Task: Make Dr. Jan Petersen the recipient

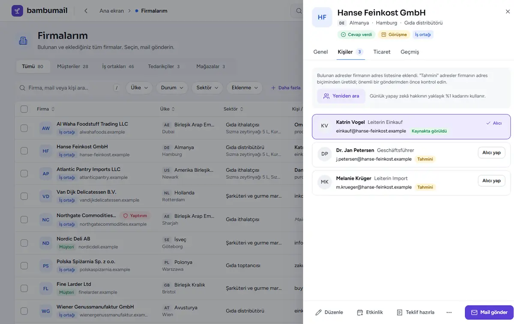Action: (x=491, y=153)
